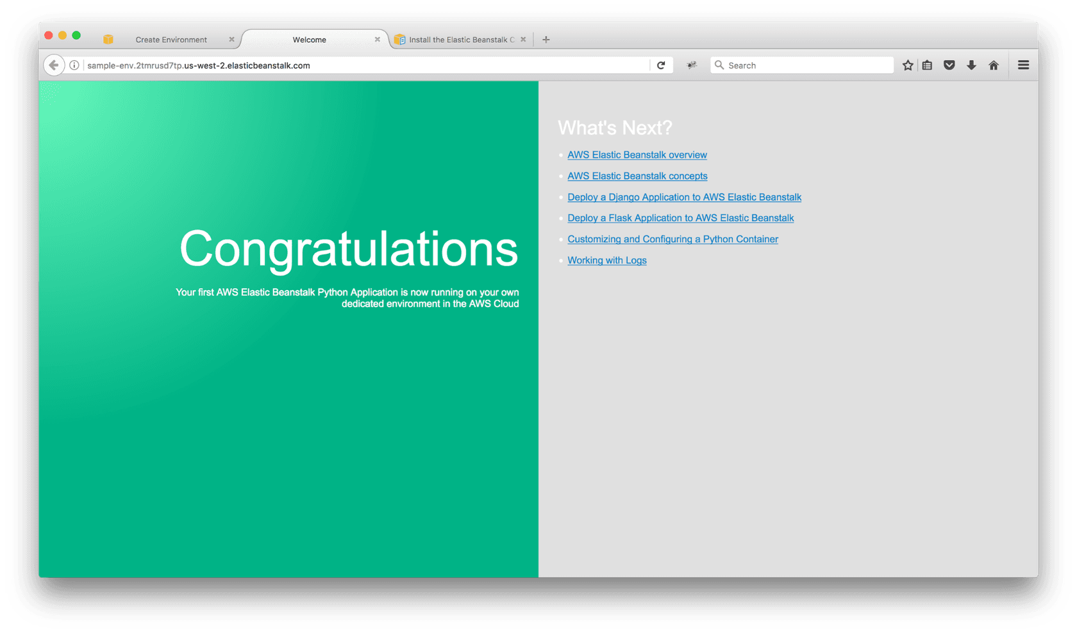Click the What's Next? heading
The image size is (1077, 633).
tap(615, 128)
